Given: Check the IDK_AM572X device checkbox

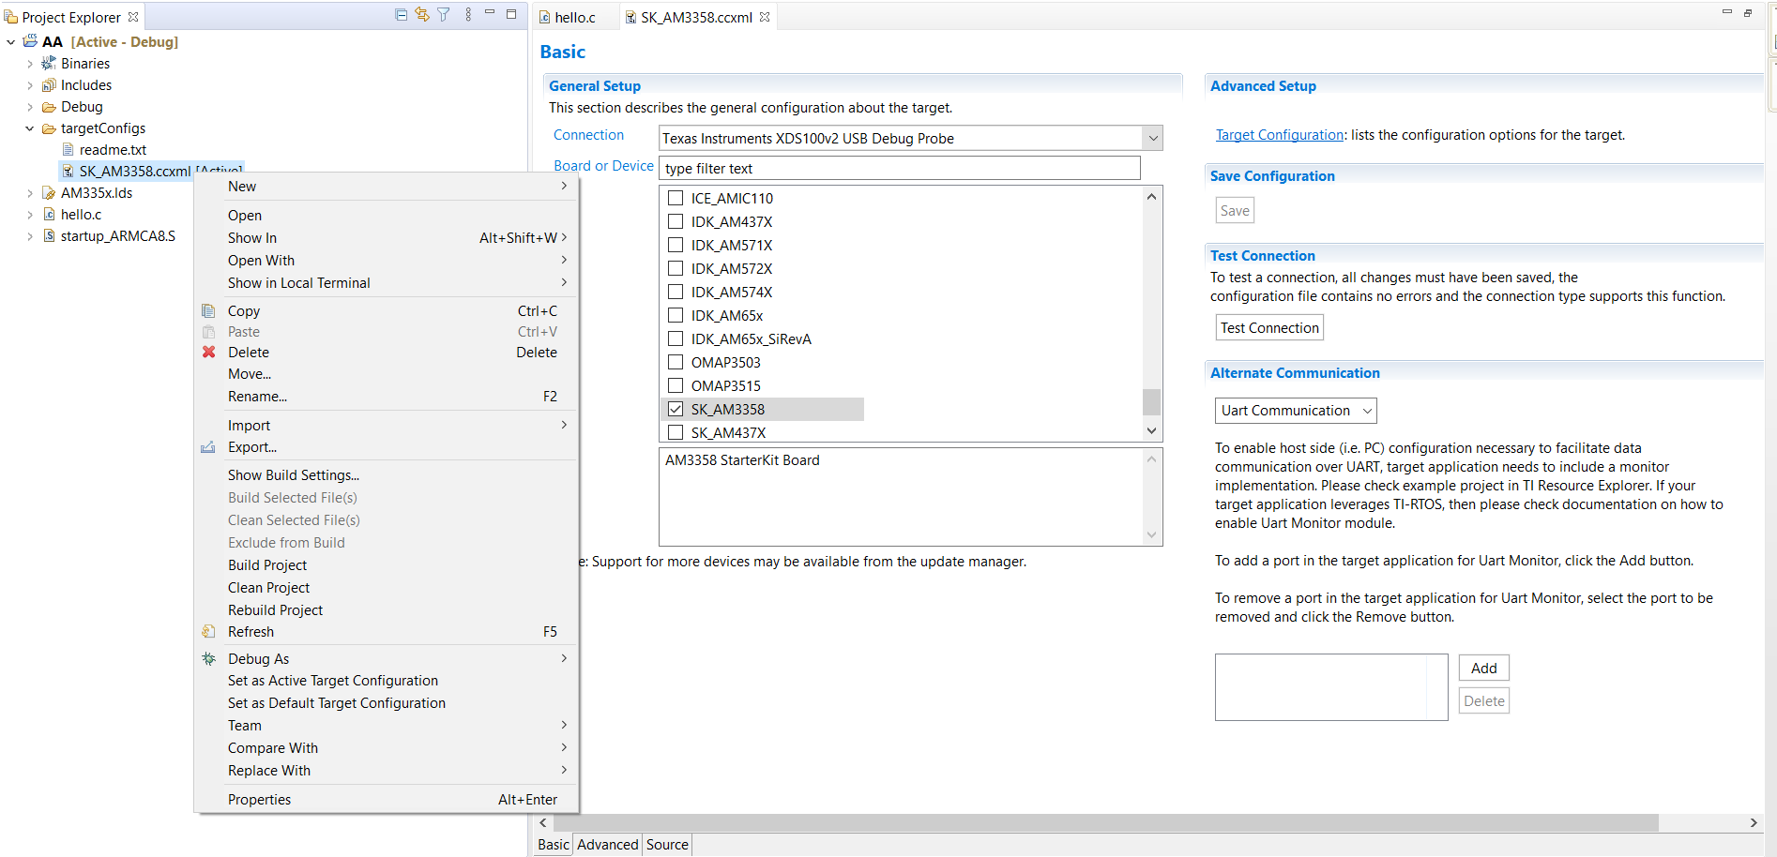Looking at the screenshot, I should [676, 268].
